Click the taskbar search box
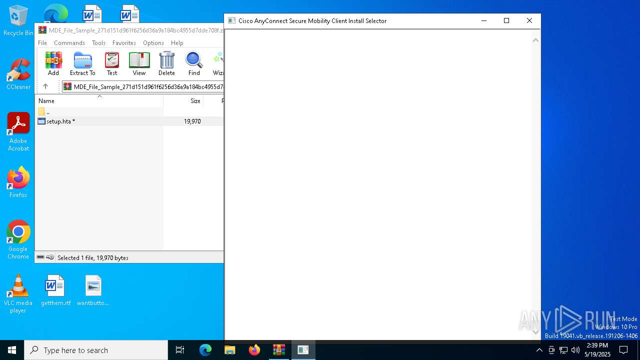Screen dimensions: 640x360 pyautogui.click(x=96, y=350)
